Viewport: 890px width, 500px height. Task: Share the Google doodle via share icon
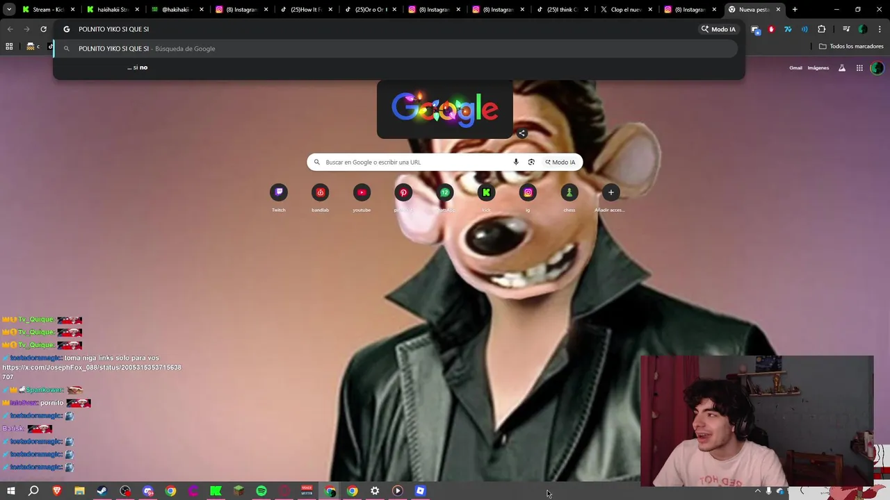(x=522, y=133)
